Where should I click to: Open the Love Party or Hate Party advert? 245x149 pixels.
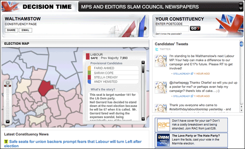(x=191, y=140)
